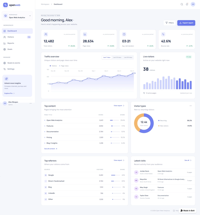Open Visitor types three-dot menu
This screenshot has width=200, height=215.
tap(190, 106)
